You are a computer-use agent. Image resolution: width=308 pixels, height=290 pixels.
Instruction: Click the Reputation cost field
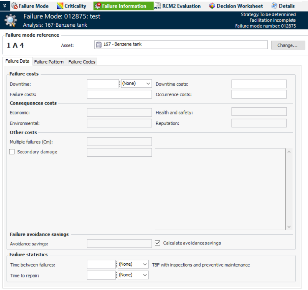click(x=259, y=123)
